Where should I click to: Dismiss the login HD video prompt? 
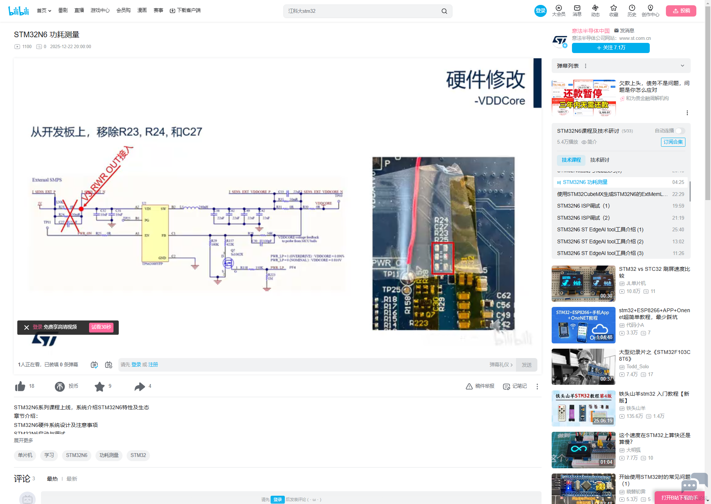pos(26,328)
